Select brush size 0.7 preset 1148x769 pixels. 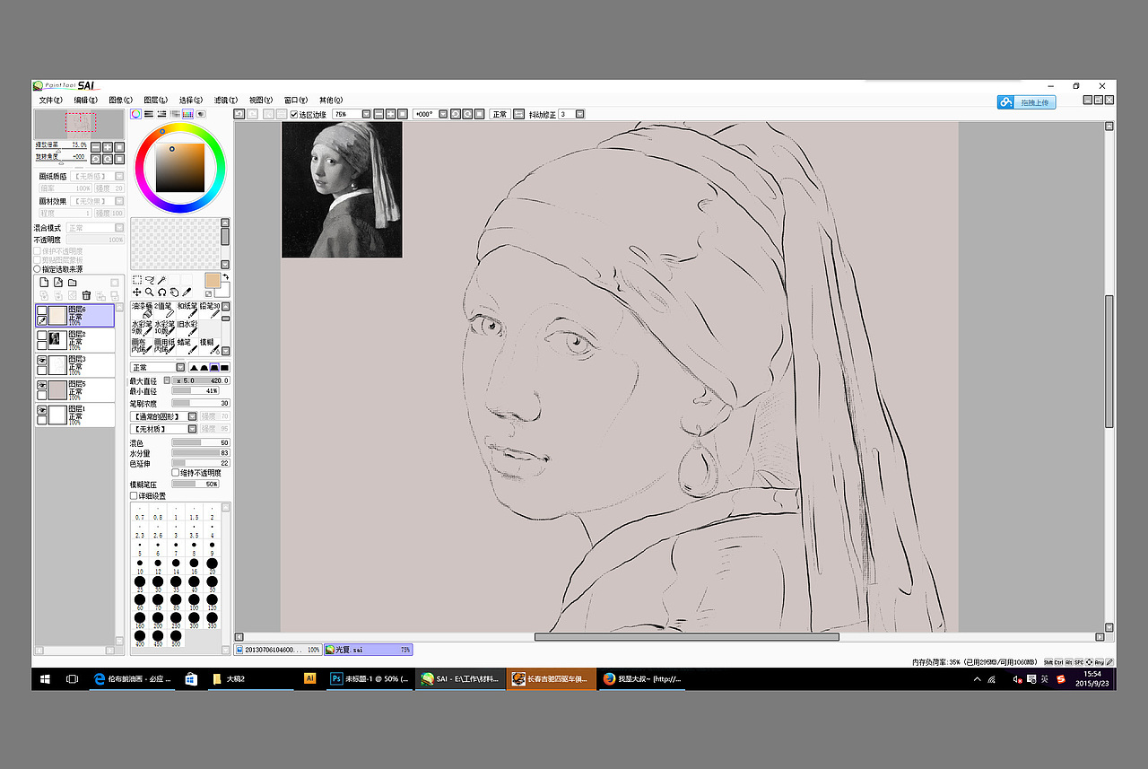pos(139,513)
